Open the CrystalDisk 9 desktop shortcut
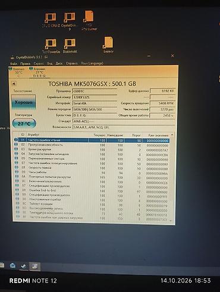The height and width of the screenshot is (292, 220). tap(69, 21)
